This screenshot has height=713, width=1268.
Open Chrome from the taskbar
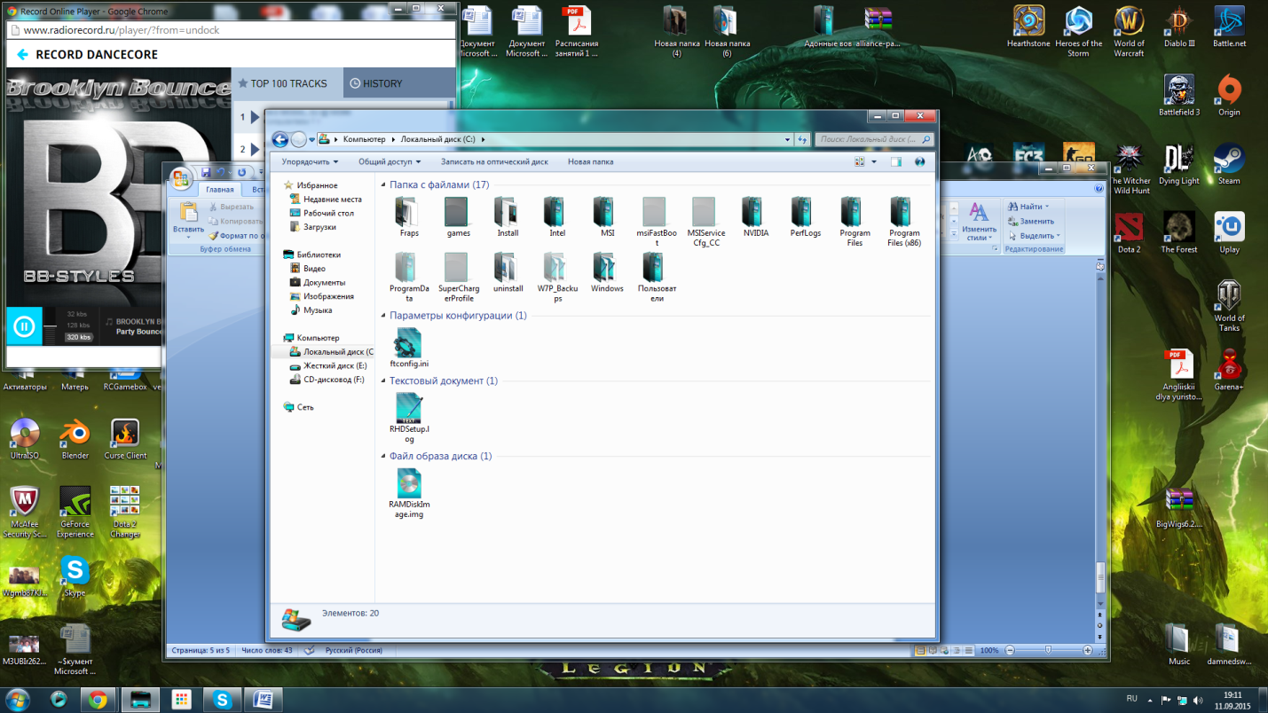98,700
